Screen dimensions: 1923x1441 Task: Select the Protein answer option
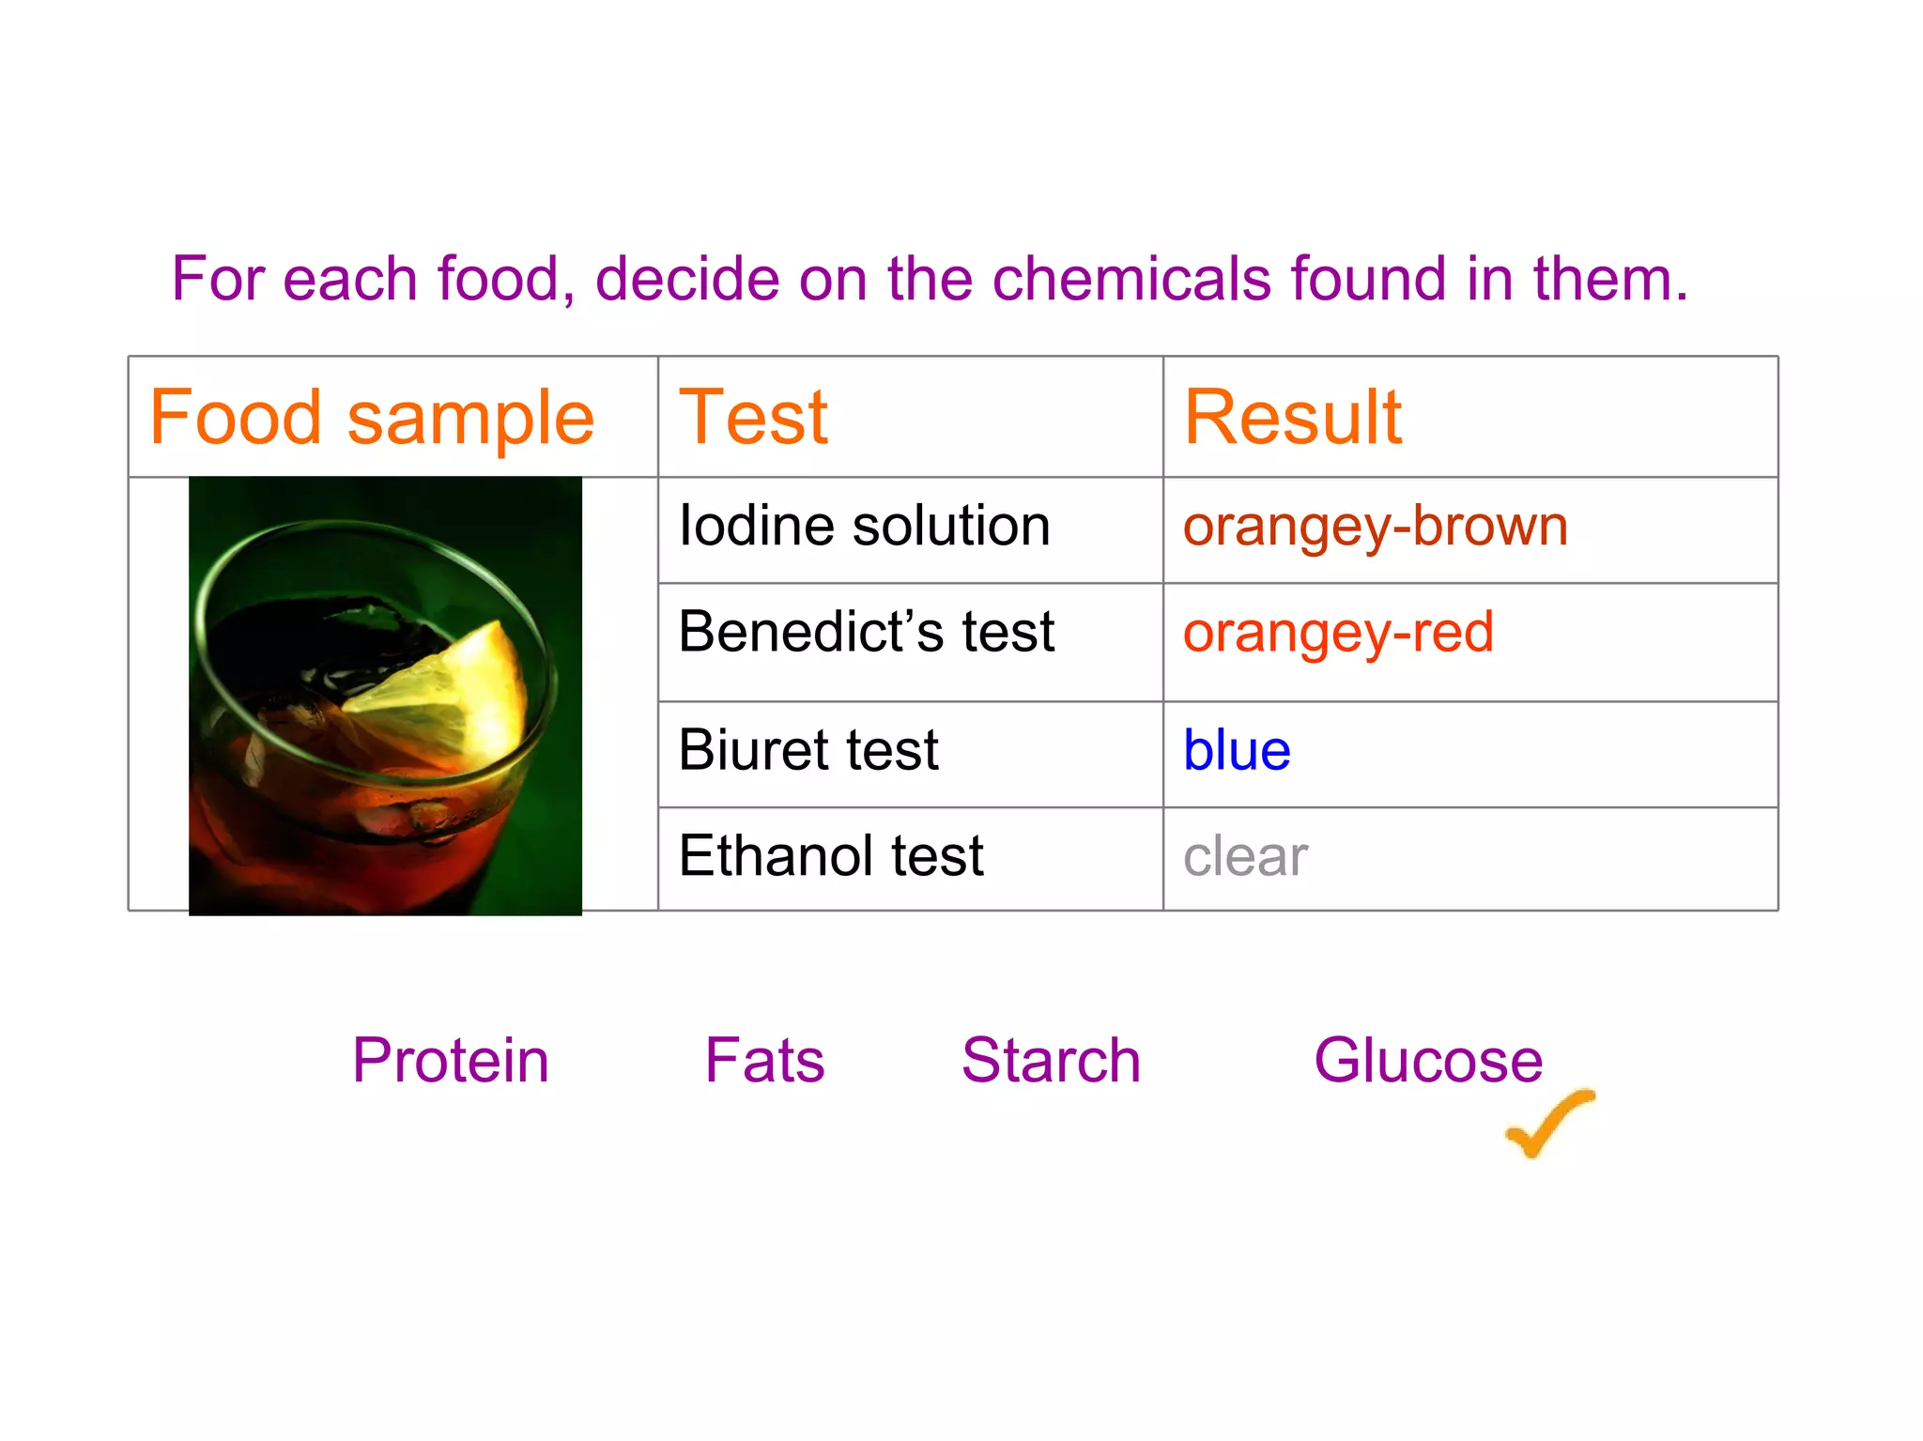point(451,1061)
